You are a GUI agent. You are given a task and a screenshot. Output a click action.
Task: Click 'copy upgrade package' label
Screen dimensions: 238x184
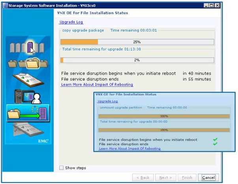coord(83,30)
